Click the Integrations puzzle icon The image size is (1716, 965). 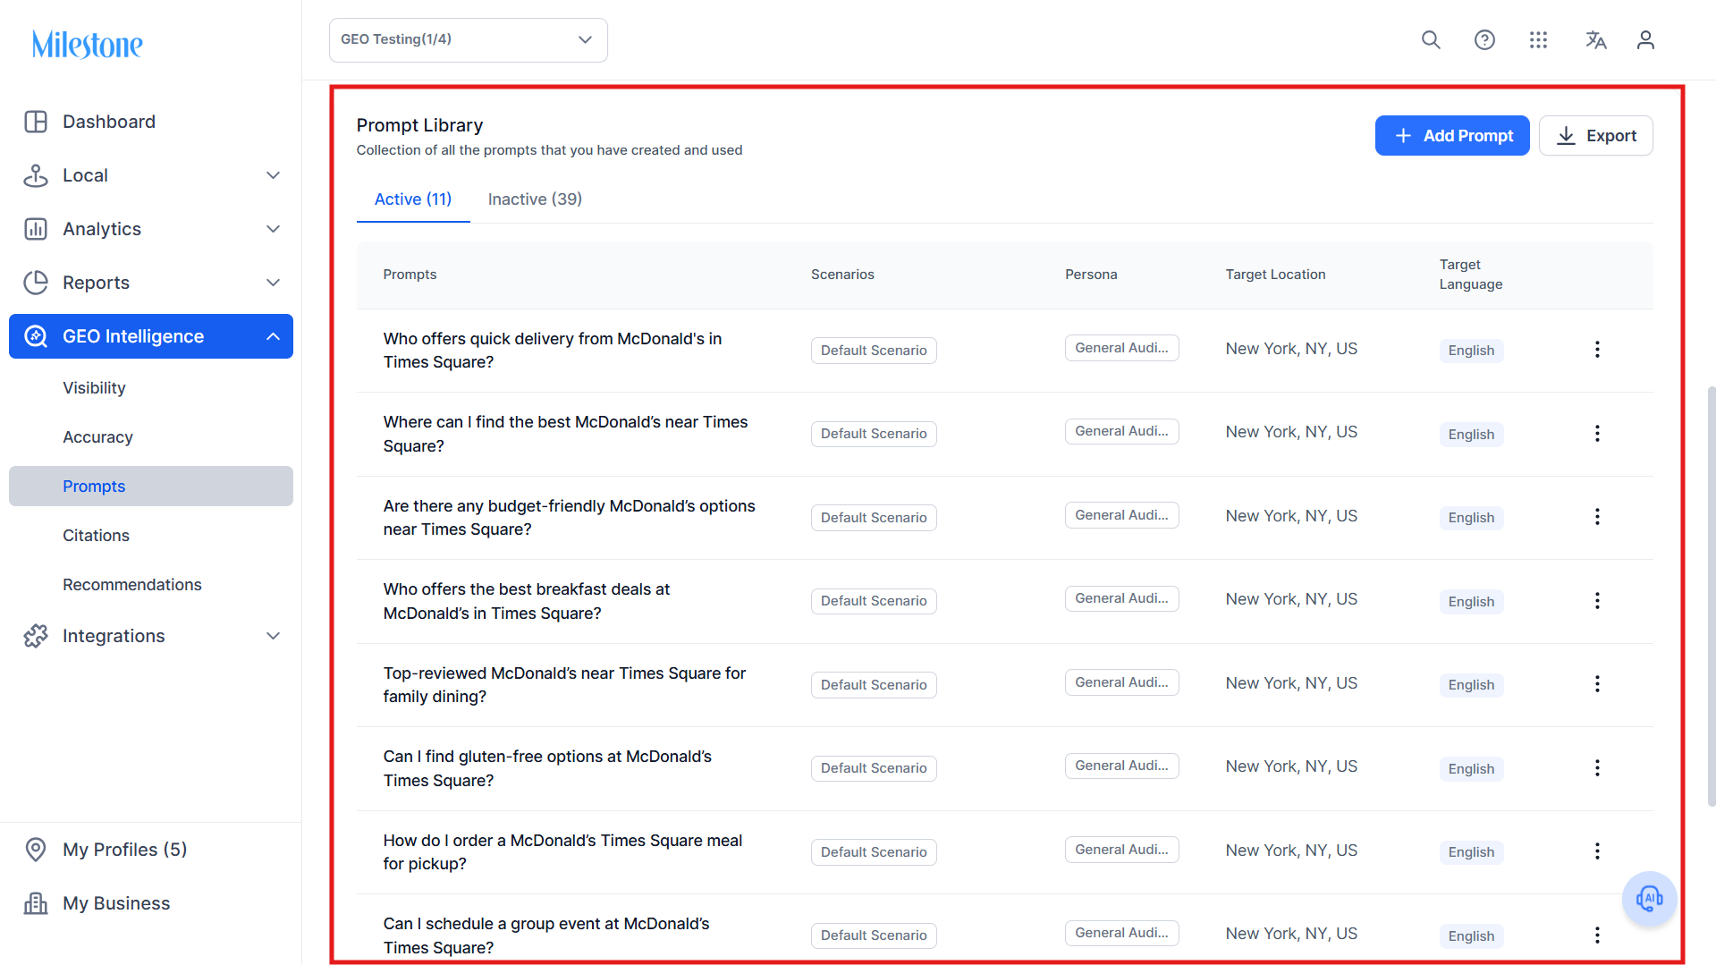click(36, 636)
